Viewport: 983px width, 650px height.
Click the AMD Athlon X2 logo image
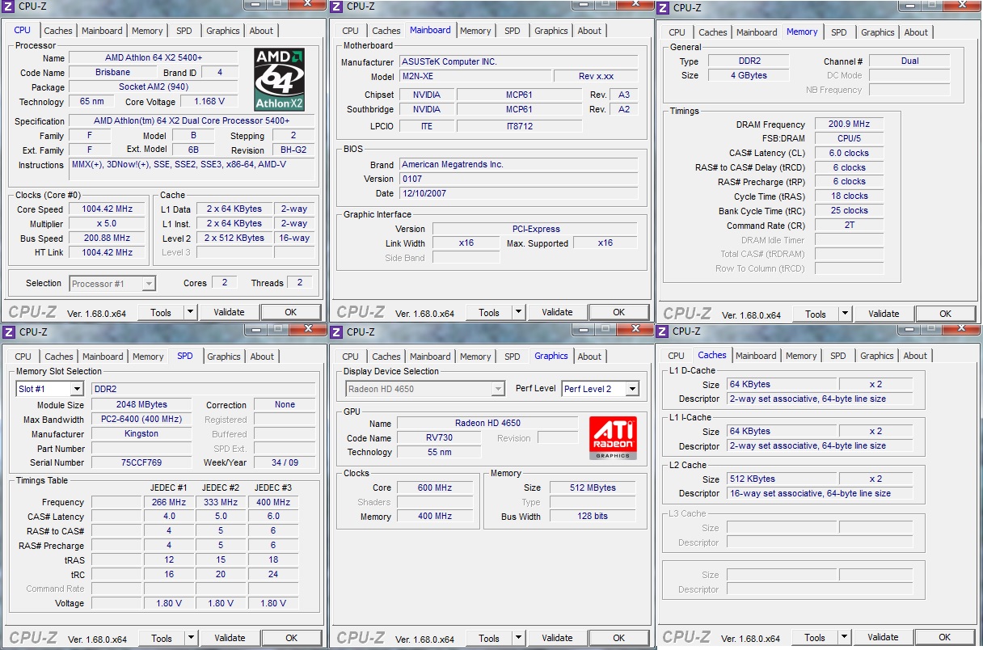click(x=279, y=79)
